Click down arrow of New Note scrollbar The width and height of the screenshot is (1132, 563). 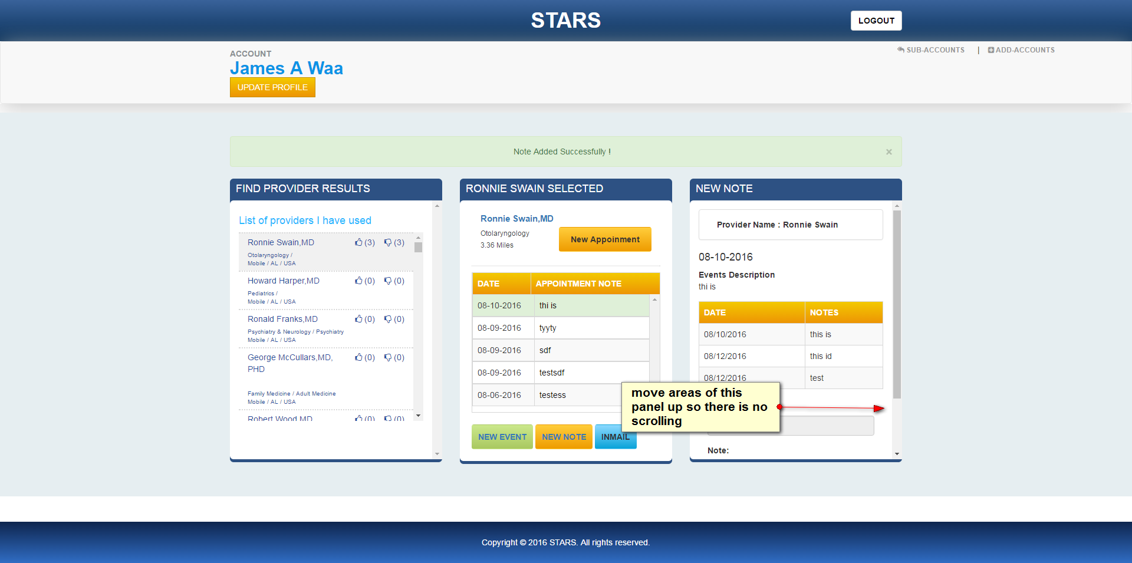click(x=897, y=454)
